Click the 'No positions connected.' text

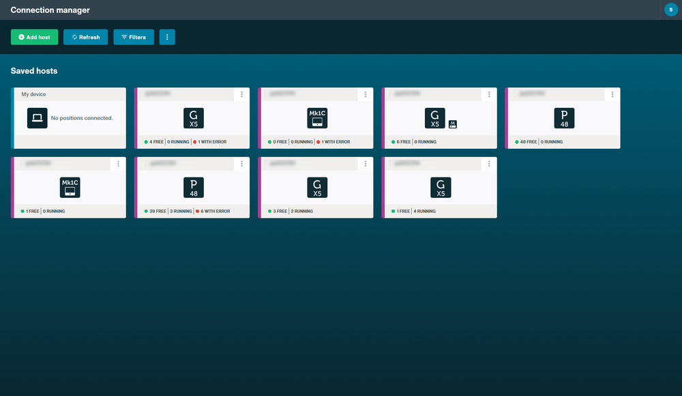click(82, 118)
